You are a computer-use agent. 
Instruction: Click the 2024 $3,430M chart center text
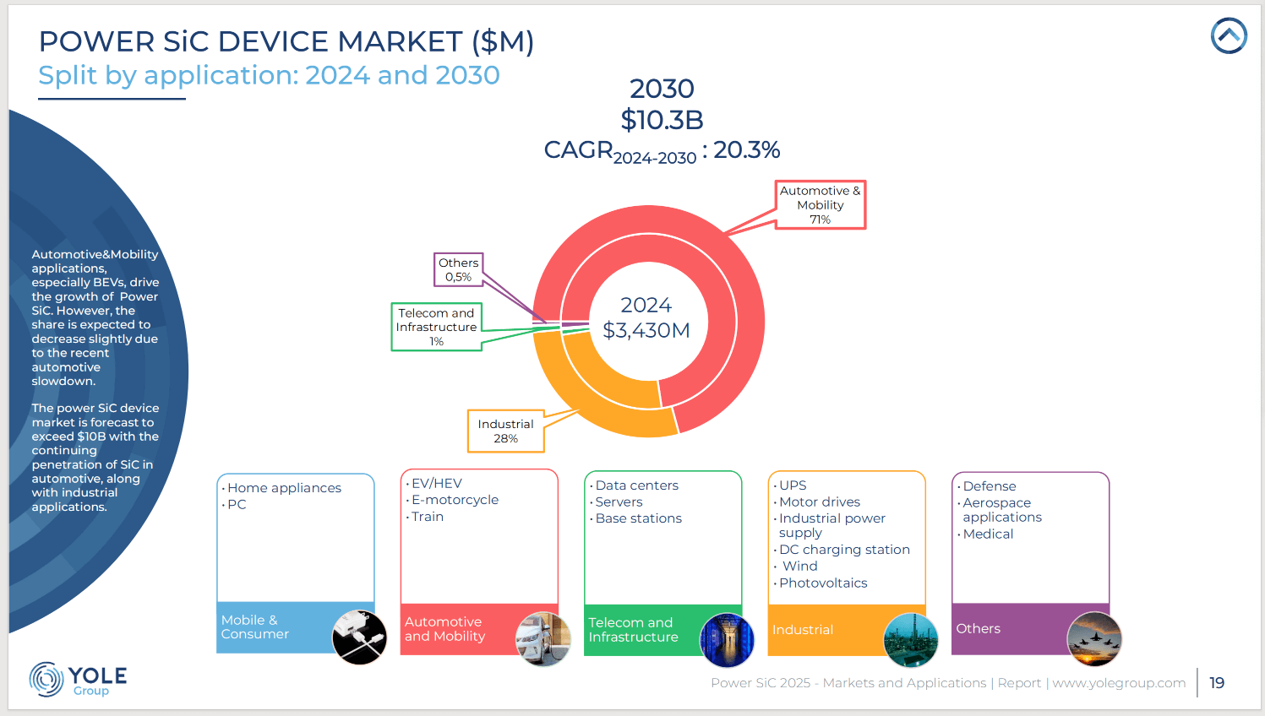point(646,318)
